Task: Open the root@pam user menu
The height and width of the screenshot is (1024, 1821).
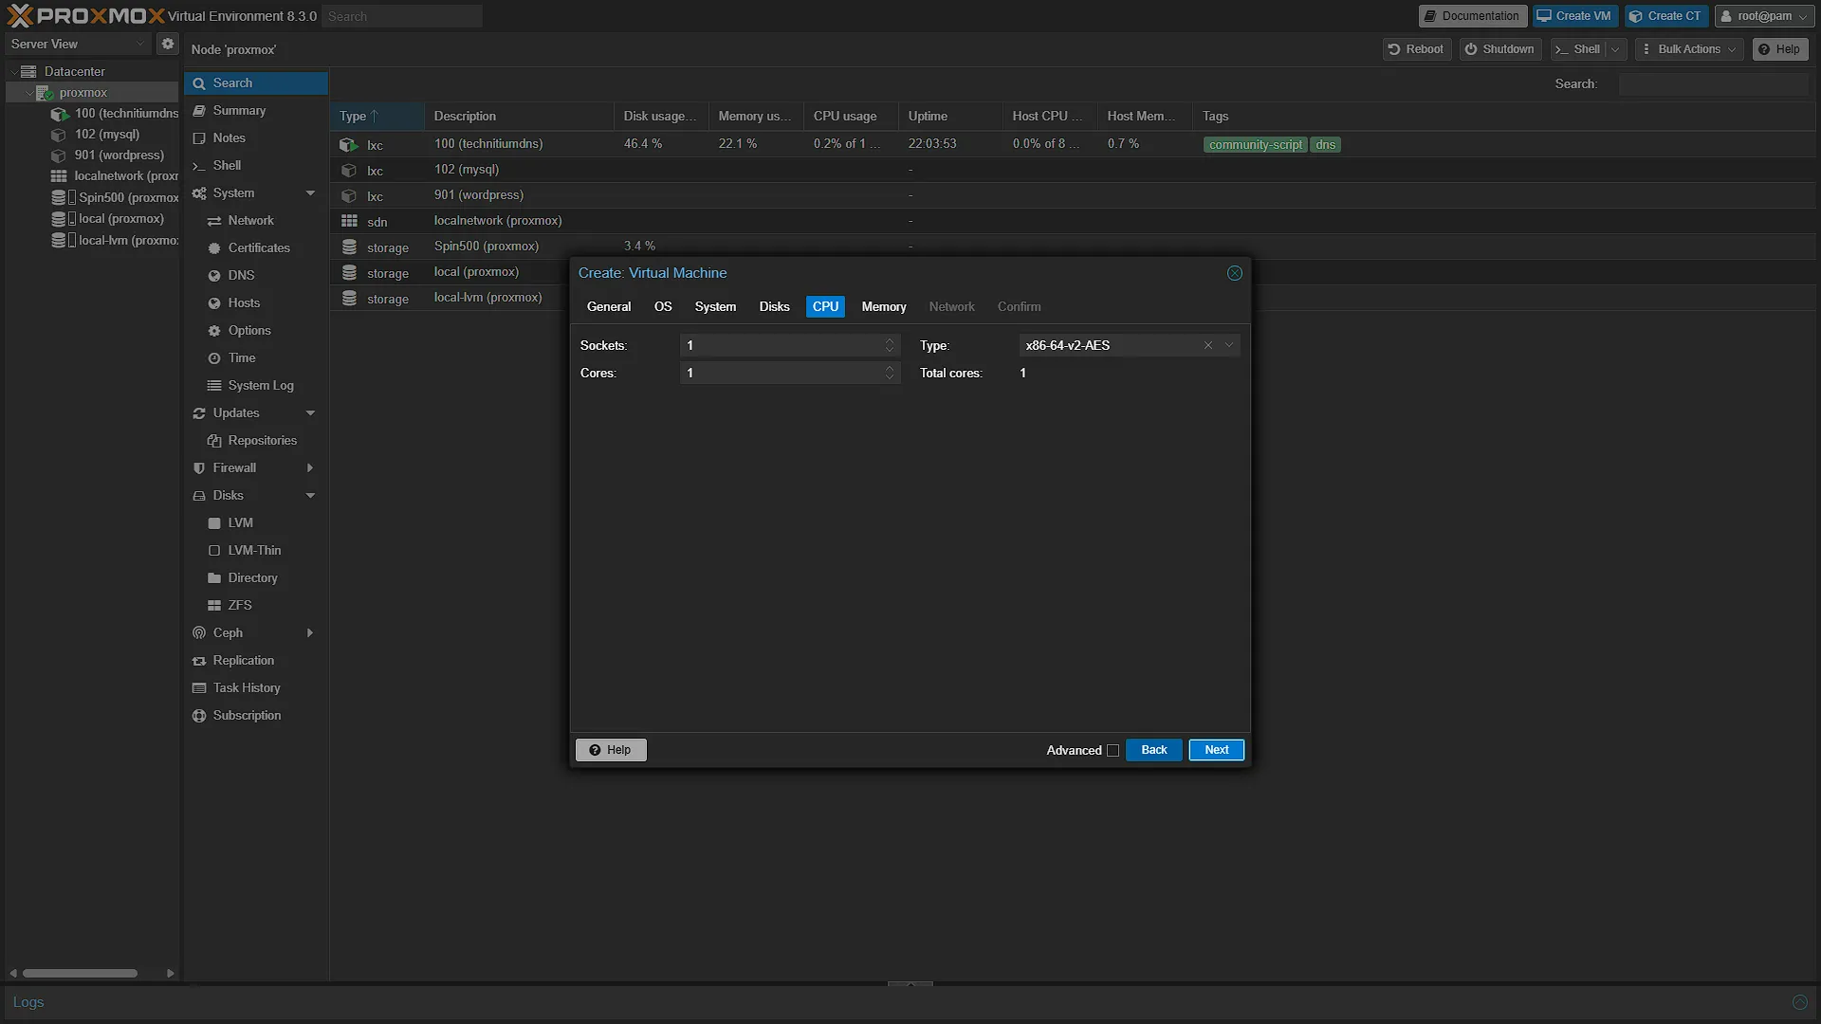Action: [x=1763, y=16]
